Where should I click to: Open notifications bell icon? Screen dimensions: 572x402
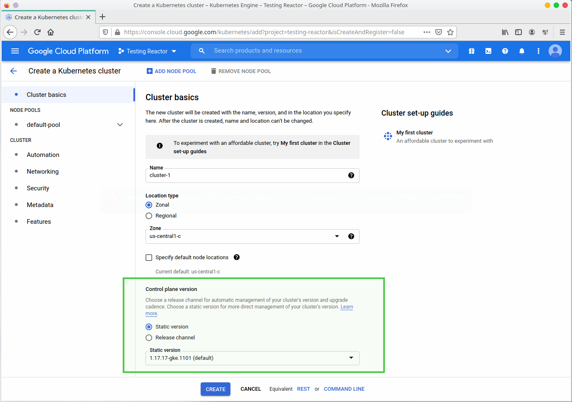522,51
